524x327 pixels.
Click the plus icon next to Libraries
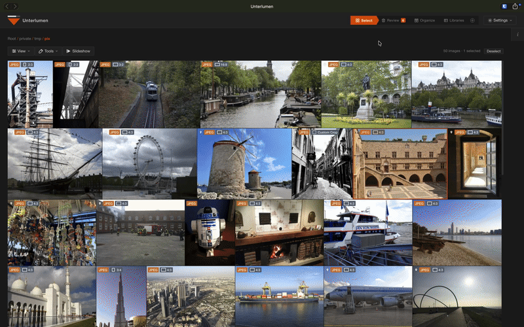472,20
